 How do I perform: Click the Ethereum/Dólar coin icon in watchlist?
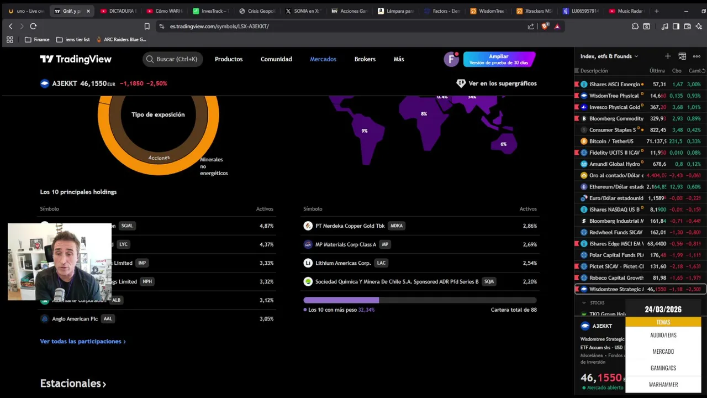(x=584, y=187)
